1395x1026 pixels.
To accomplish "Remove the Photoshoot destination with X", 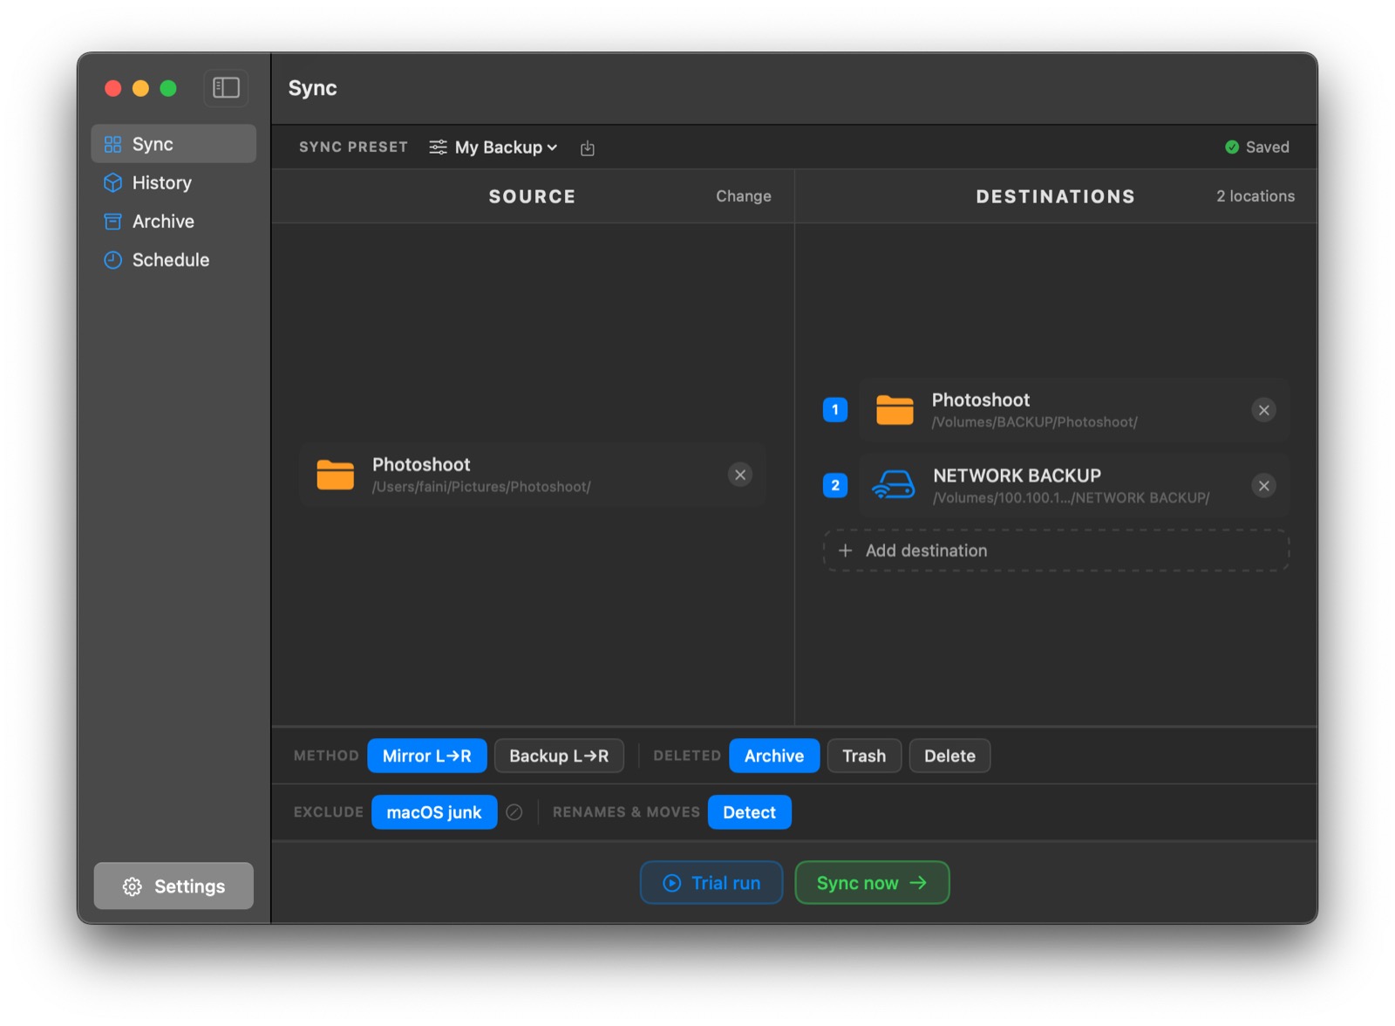I will 1263,410.
